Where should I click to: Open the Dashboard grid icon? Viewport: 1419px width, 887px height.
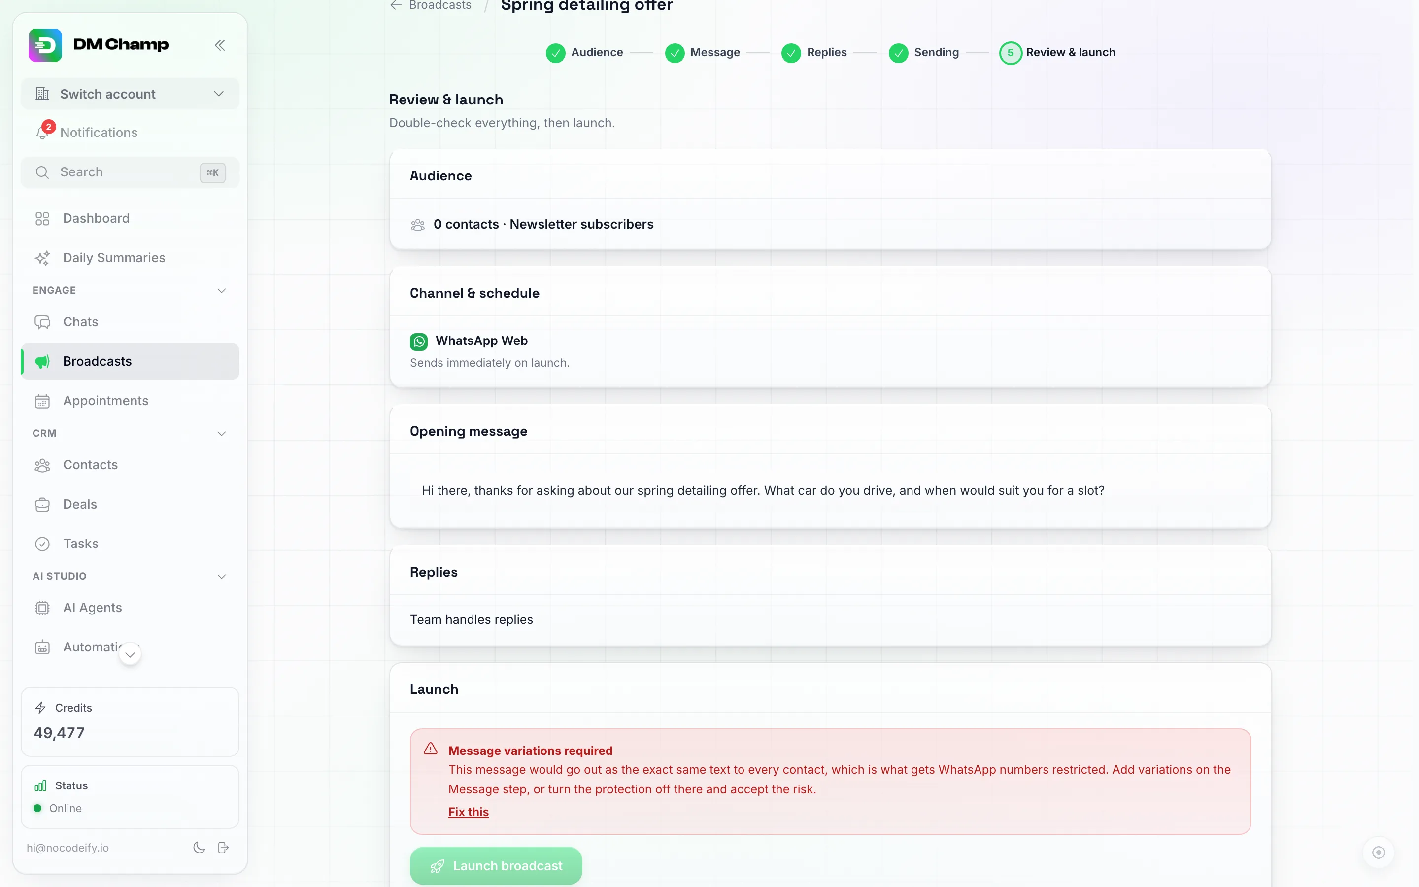[x=42, y=219]
